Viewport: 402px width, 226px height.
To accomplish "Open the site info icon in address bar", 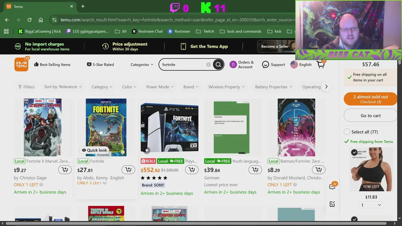I will pyautogui.click(x=54, y=20).
